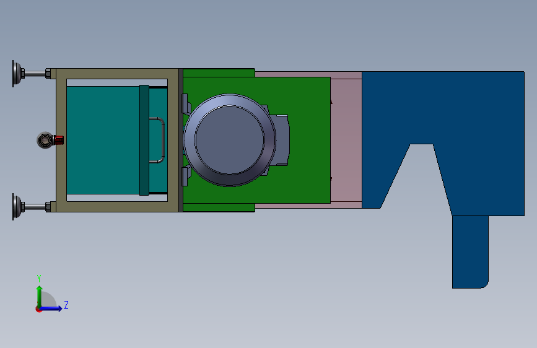The image size is (537, 348).
Task: Click the green Y axis arrow of the triad
Action: click(x=40, y=296)
